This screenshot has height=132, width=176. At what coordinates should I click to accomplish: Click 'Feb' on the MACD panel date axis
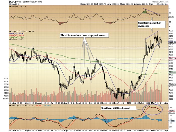click(141, 130)
